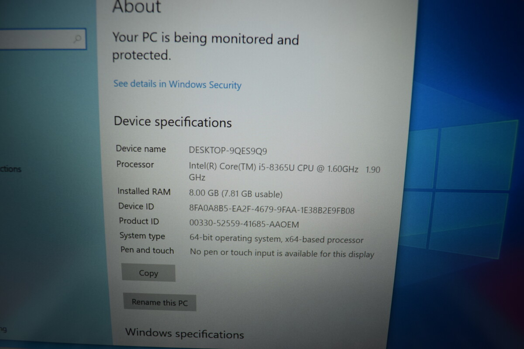The width and height of the screenshot is (524, 349).
Task: Click the 8.00 GB installed RAM value
Action: pyautogui.click(x=236, y=194)
